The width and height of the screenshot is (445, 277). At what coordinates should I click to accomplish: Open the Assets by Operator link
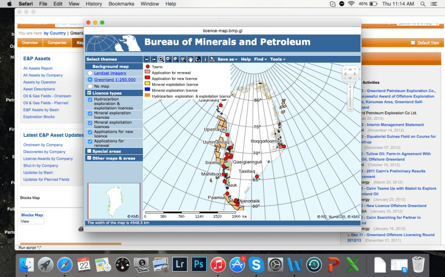[40, 82]
